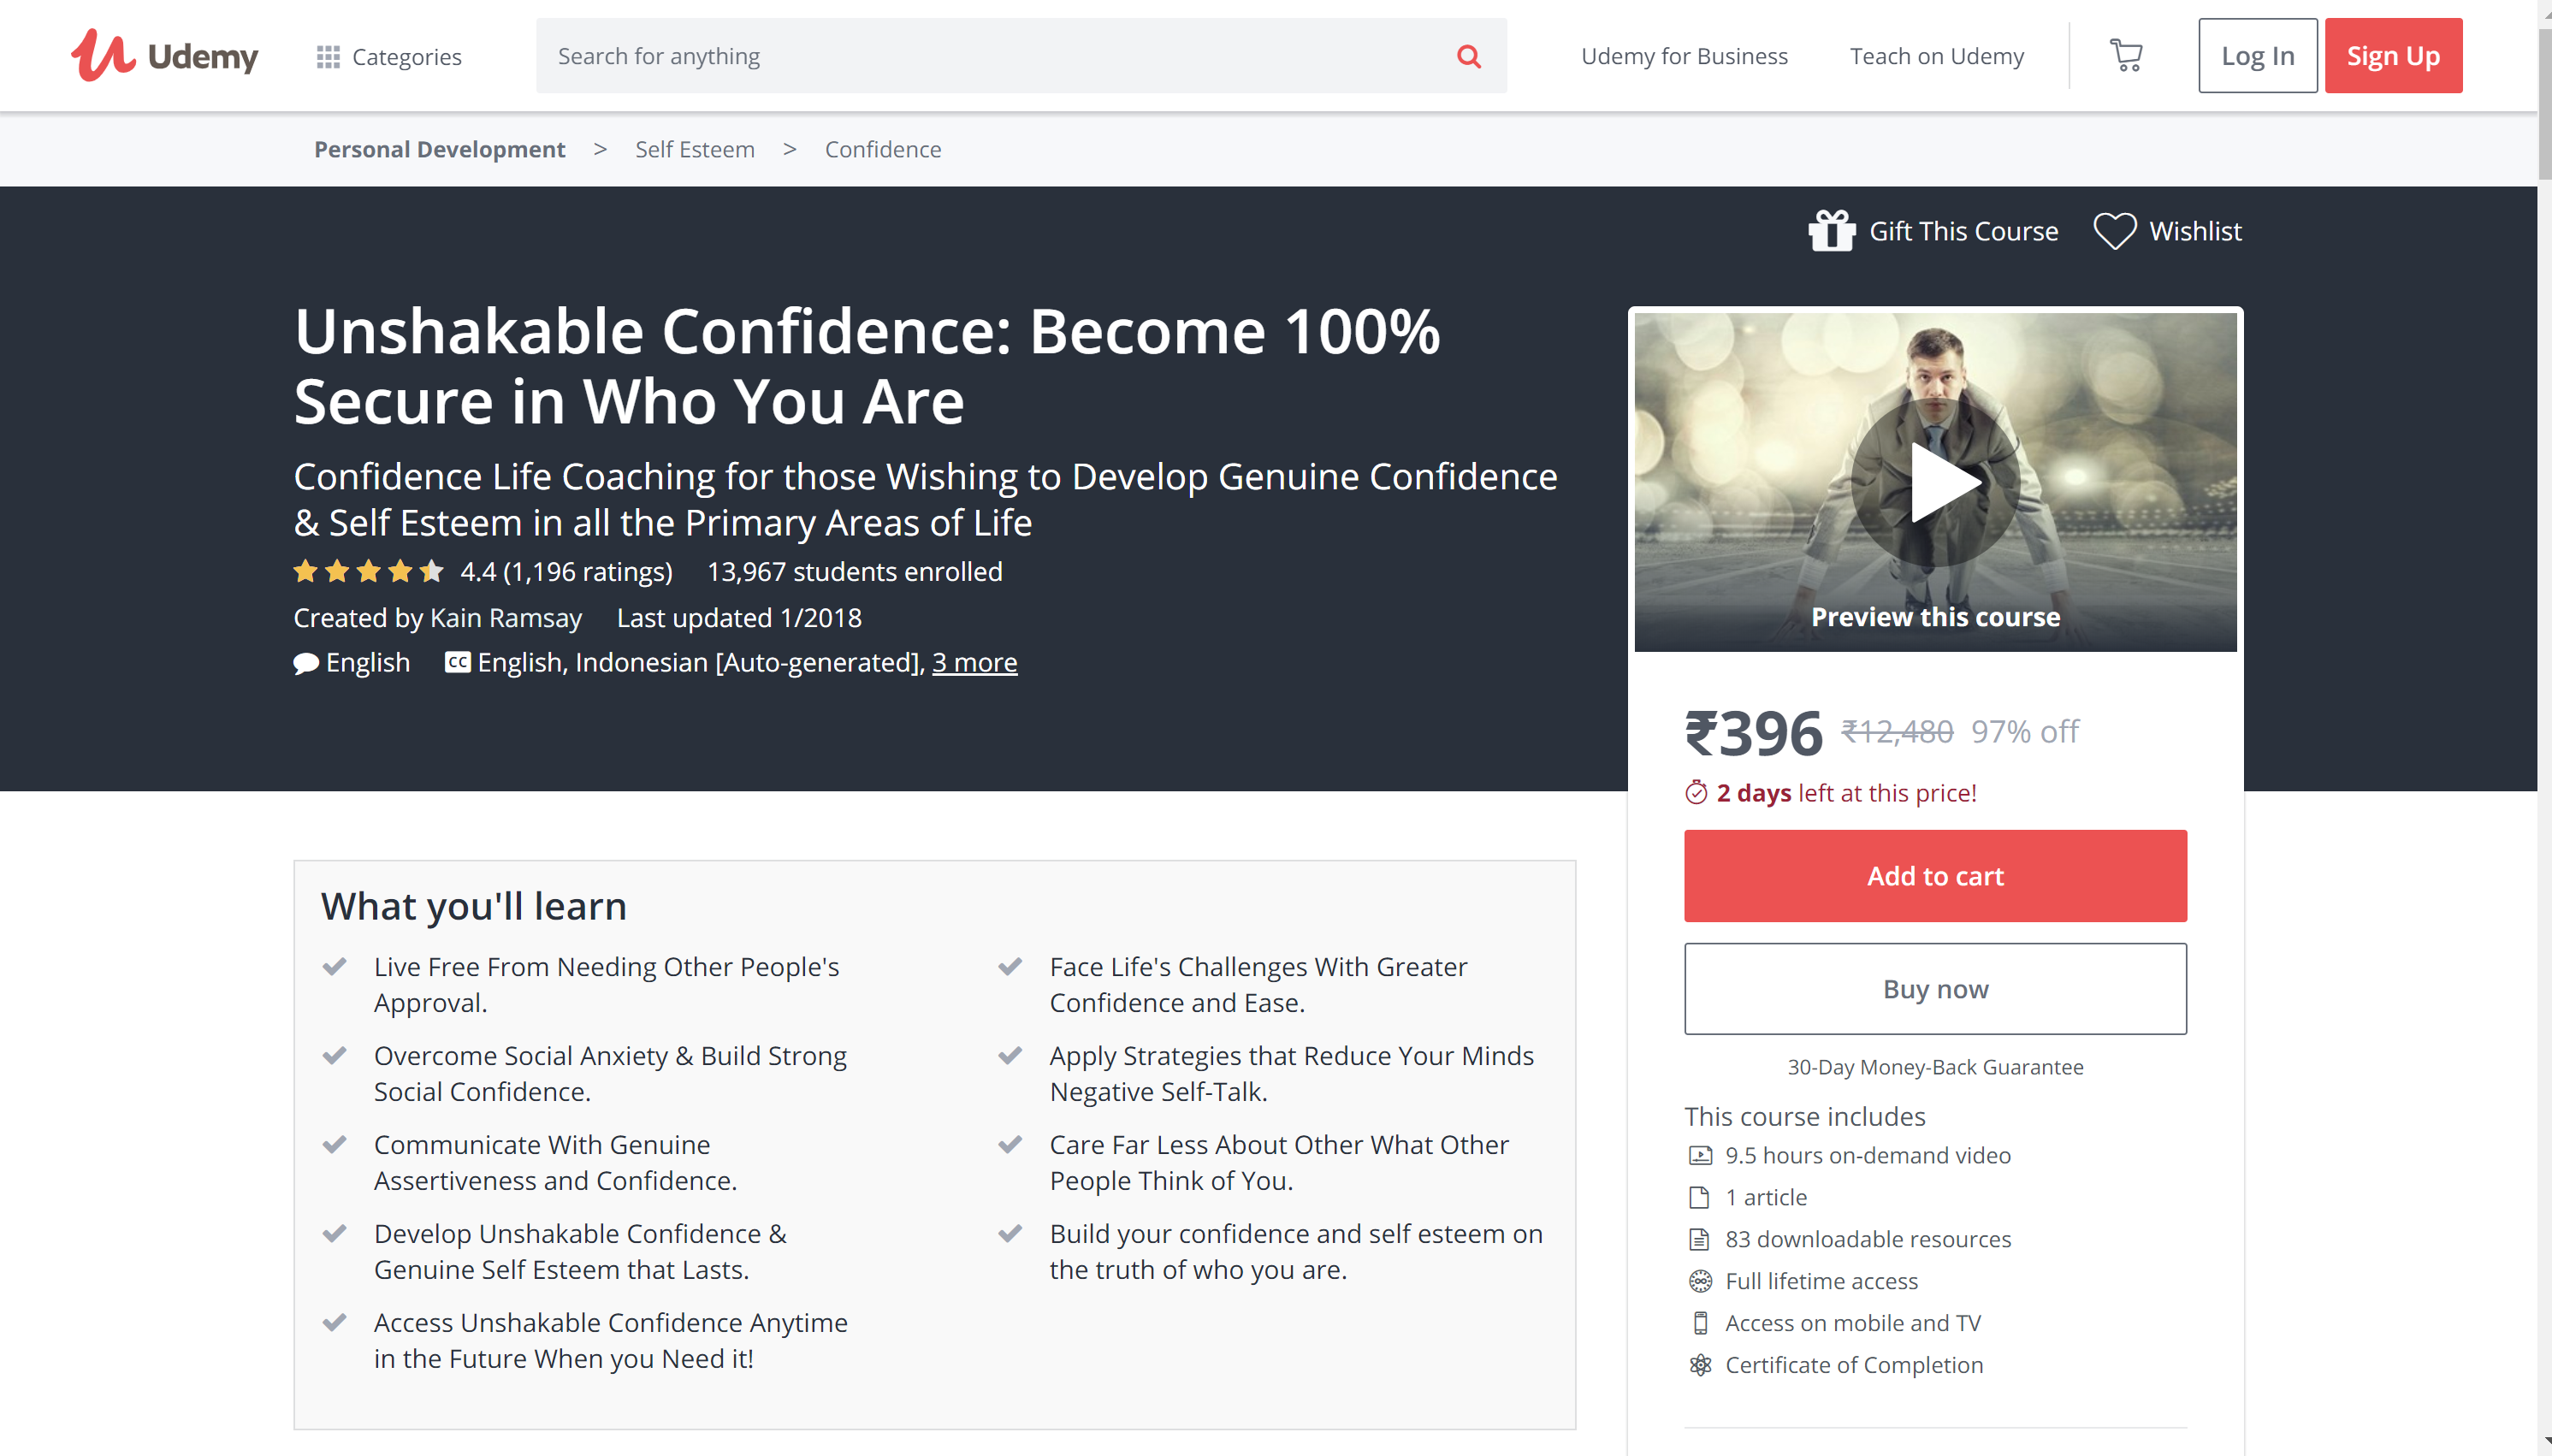Click the Personal Development breadcrumb
The height and width of the screenshot is (1456, 2552).
click(x=439, y=149)
